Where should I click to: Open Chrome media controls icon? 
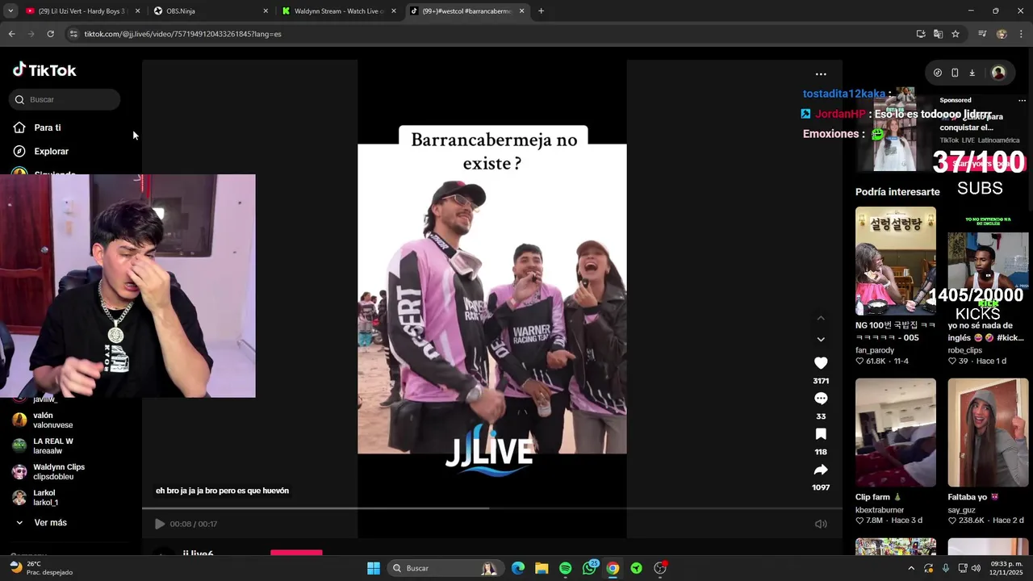pos(982,34)
